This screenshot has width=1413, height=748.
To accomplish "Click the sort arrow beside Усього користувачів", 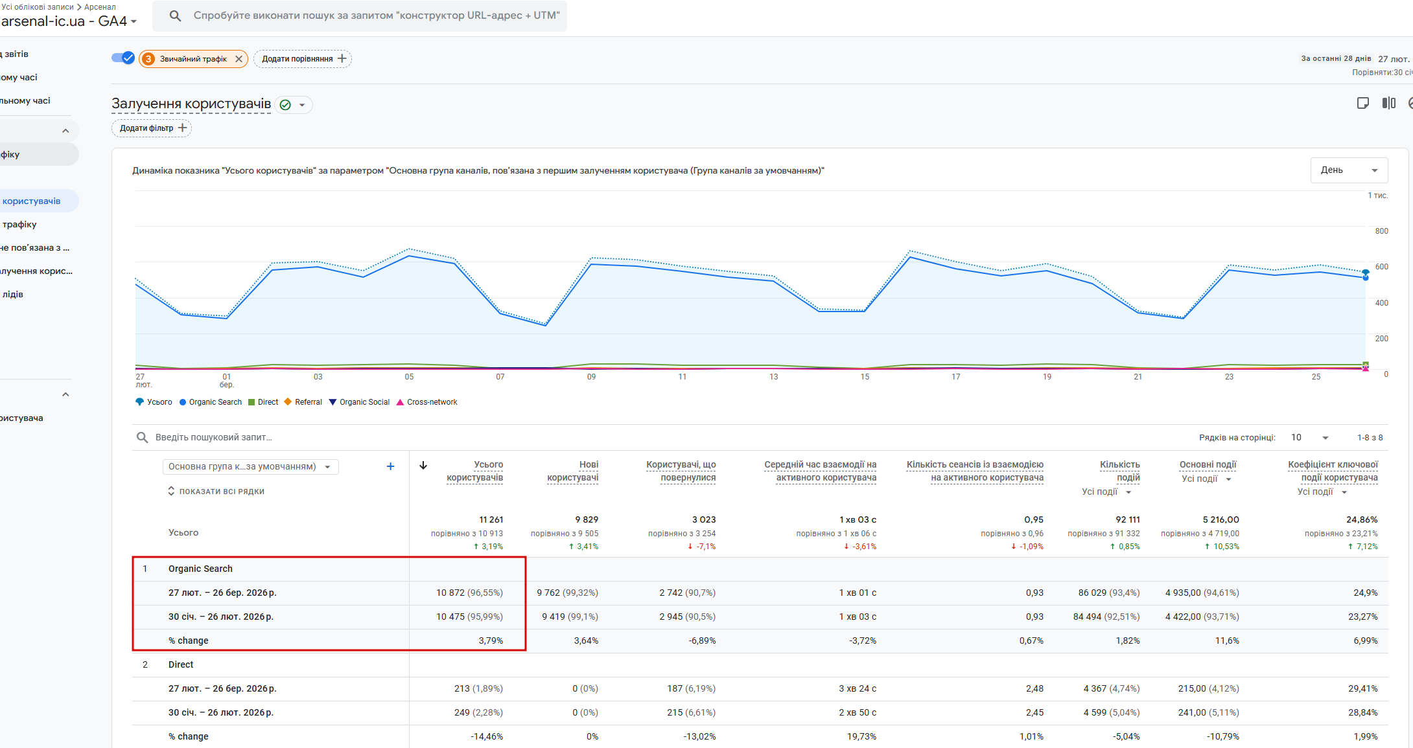I will point(423,465).
